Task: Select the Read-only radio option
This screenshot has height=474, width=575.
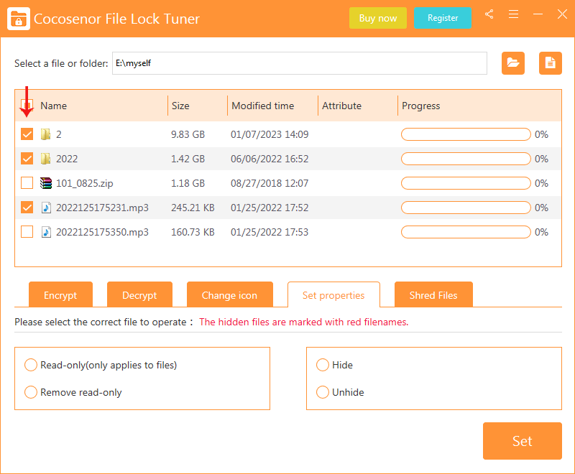Action: point(31,365)
